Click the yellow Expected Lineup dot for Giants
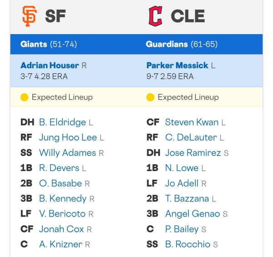273x257 pixels. click(x=25, y=97)
